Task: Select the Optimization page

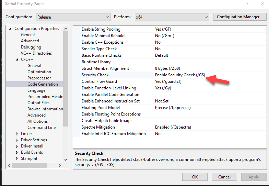Action: click(39, 72)
